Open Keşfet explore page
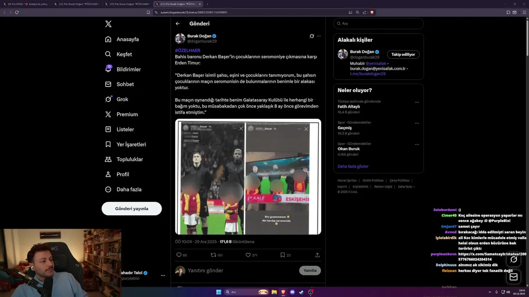 (x=119, y=54)
